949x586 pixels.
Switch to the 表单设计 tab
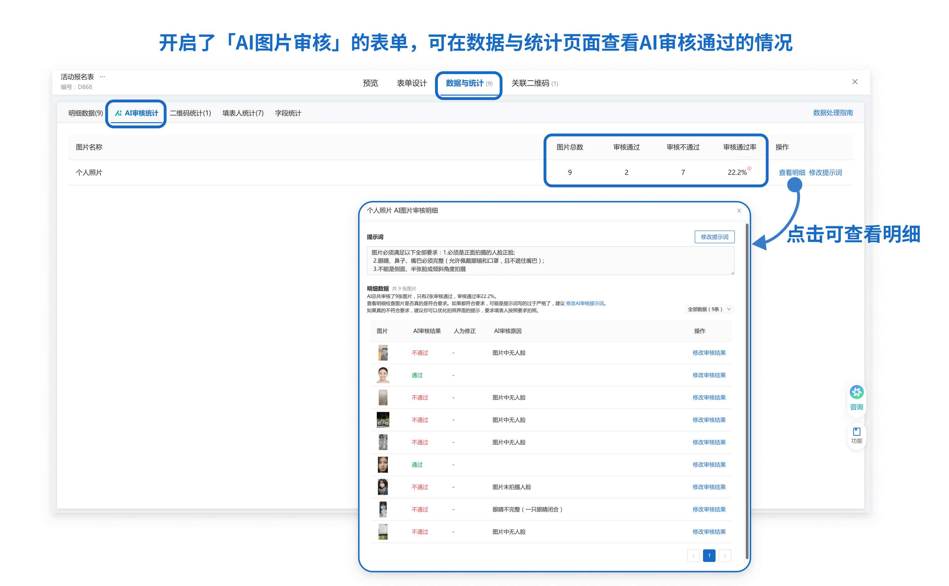pyautogui.click(x=411, y=83)
